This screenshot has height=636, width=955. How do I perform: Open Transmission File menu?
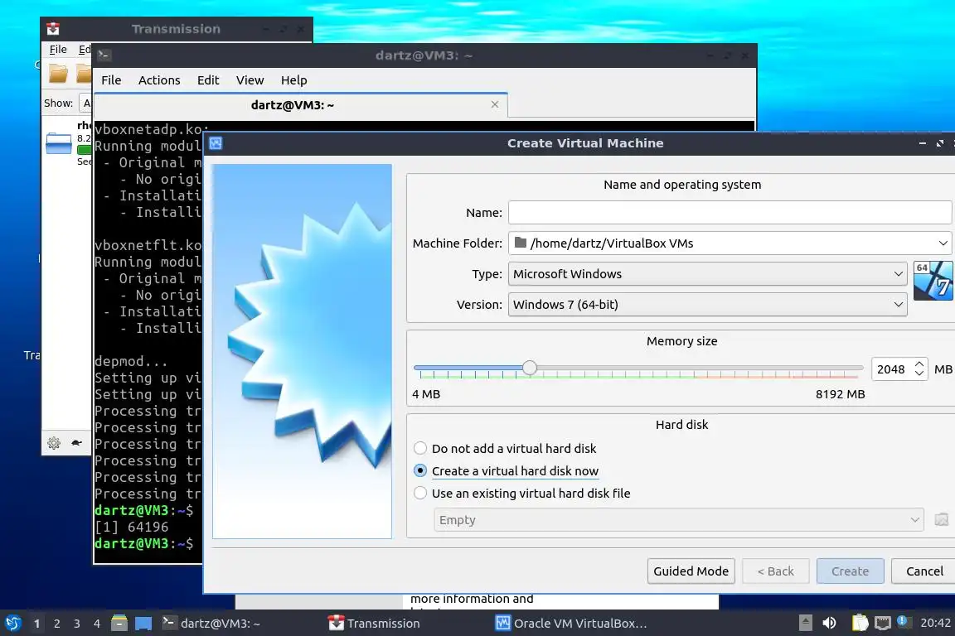point(58,50)
